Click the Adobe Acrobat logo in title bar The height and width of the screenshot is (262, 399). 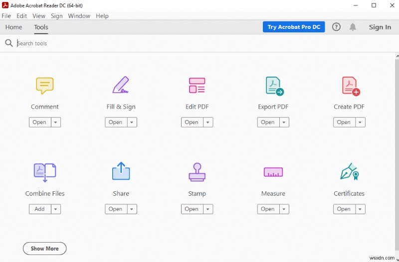5,5
